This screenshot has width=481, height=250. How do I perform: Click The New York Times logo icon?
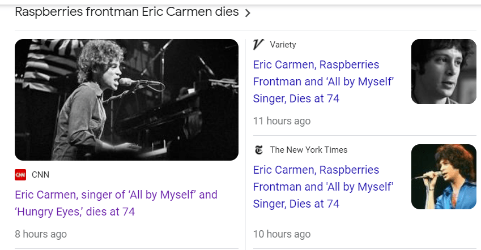tap(259, 150)
